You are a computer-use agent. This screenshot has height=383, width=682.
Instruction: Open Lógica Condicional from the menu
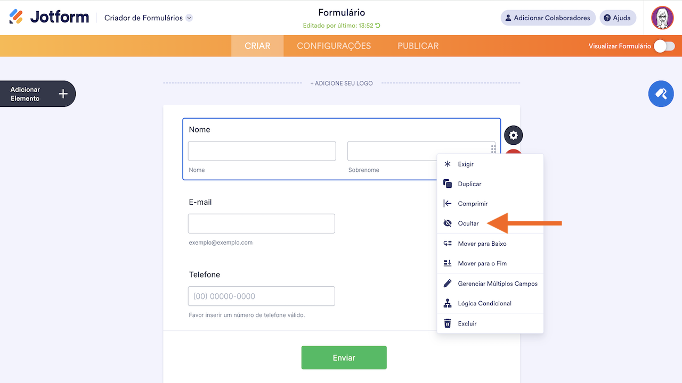[484, 303]
